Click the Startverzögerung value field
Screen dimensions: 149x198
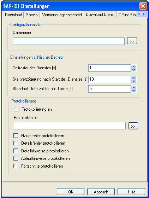point(109,79)
